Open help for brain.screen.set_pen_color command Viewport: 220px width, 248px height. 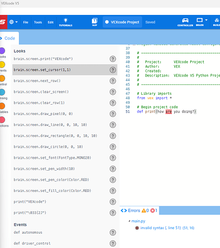(x=113, y=180)
